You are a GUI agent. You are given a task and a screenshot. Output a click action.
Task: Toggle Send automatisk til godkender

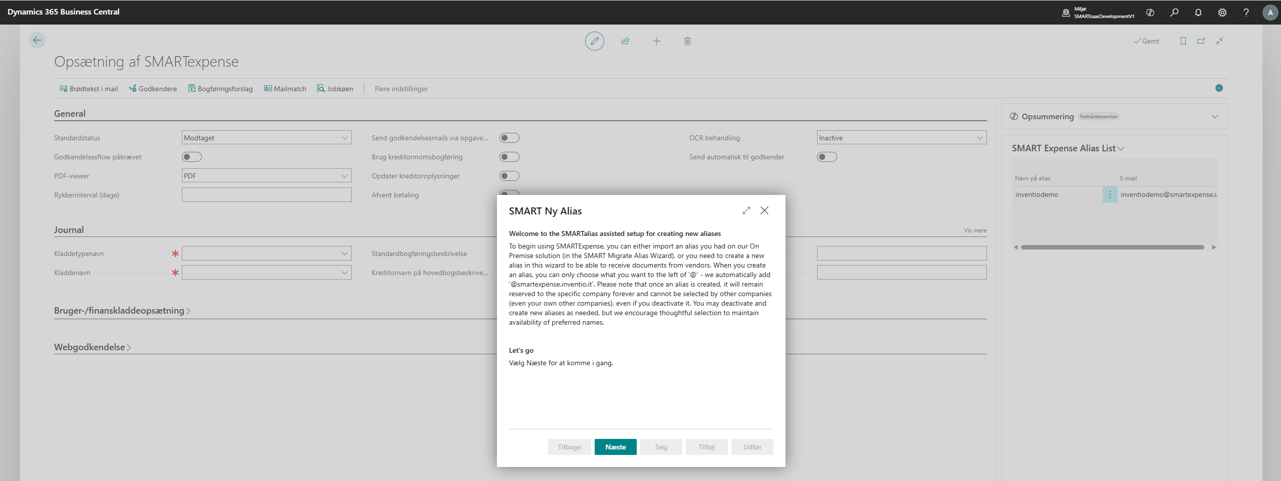827,157
